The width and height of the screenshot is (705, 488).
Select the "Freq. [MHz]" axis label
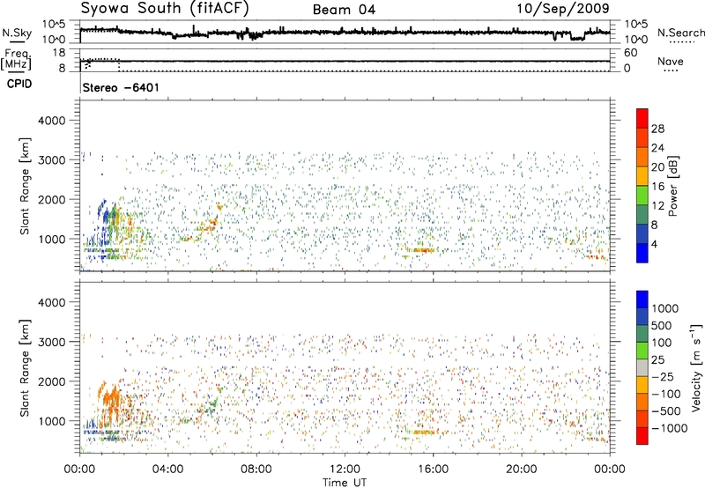(x=16, y=60)
